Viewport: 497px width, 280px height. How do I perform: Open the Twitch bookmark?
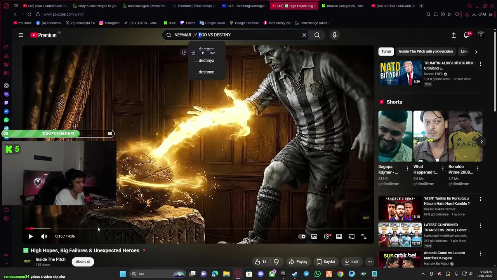pos(188,23)
